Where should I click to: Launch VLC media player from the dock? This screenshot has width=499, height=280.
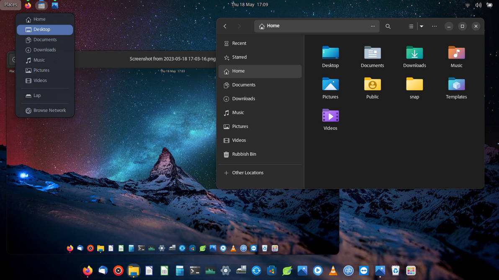333,270
